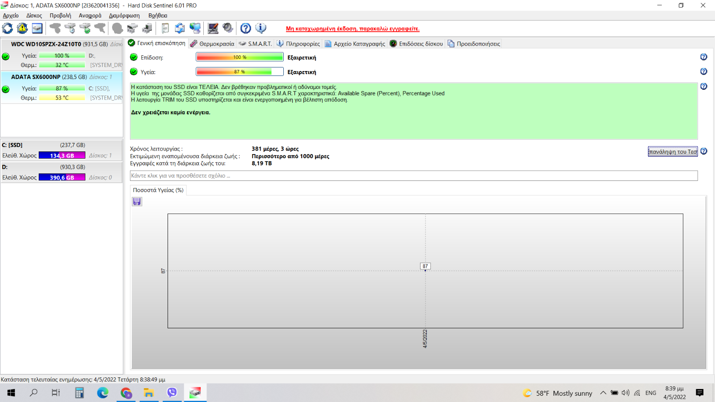715x402 pixels.
Task: Click the laptop configuration toolbar icon
Action: 213,29
